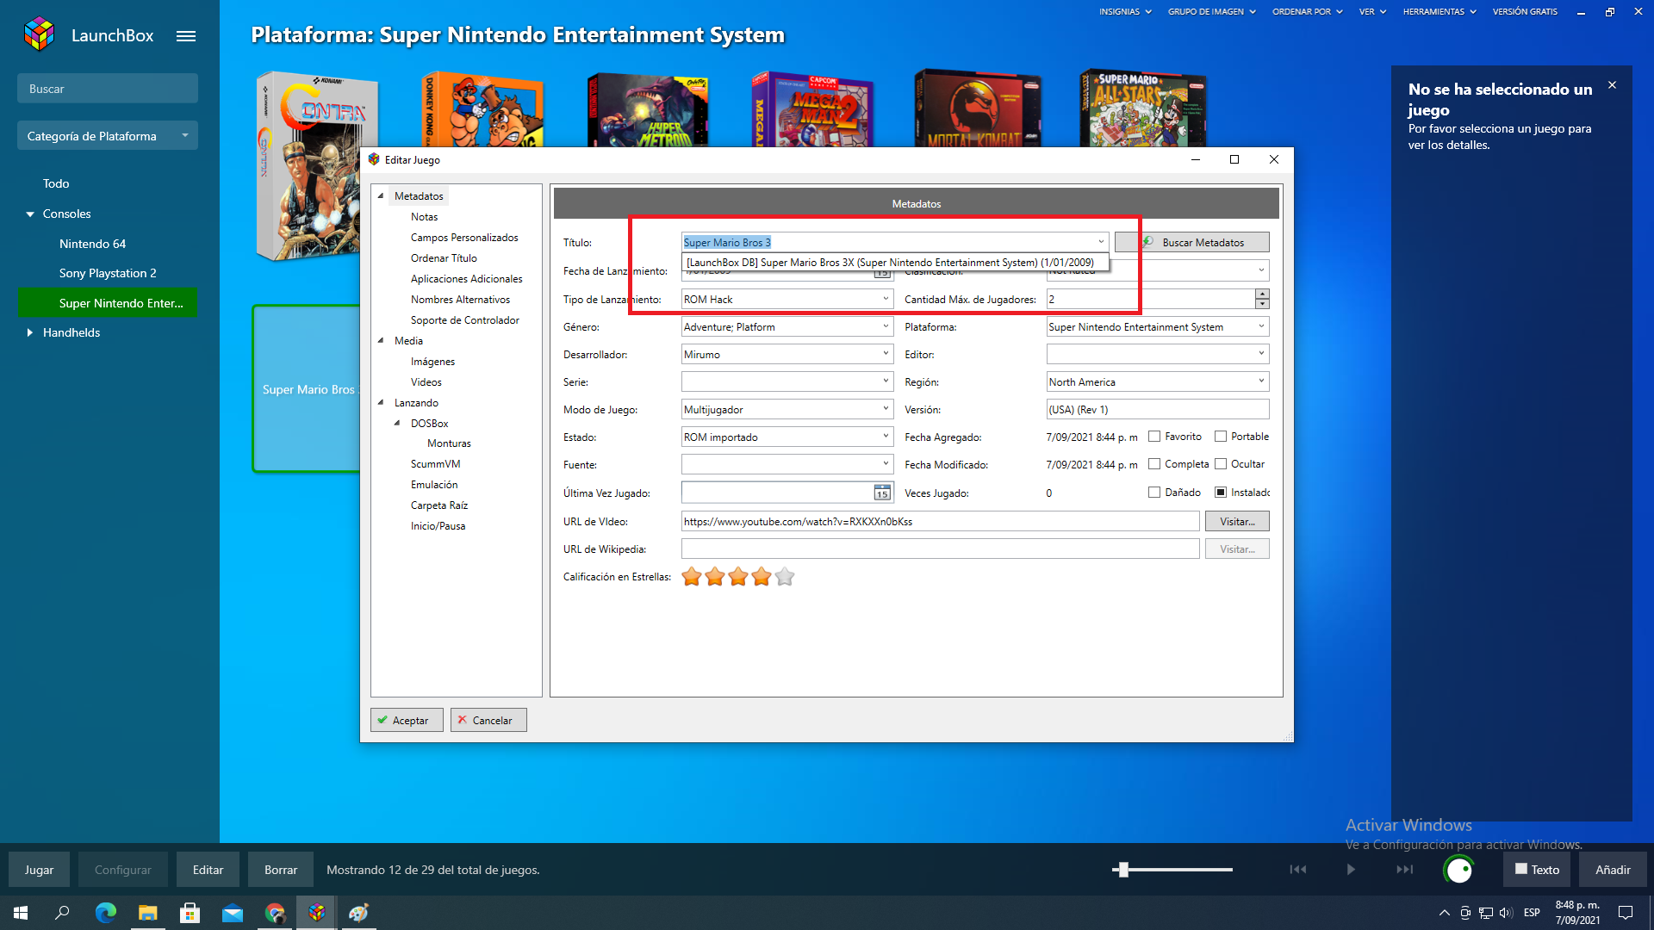Open the Windows notification center

pyautogui.click(x=1626, y=913)
